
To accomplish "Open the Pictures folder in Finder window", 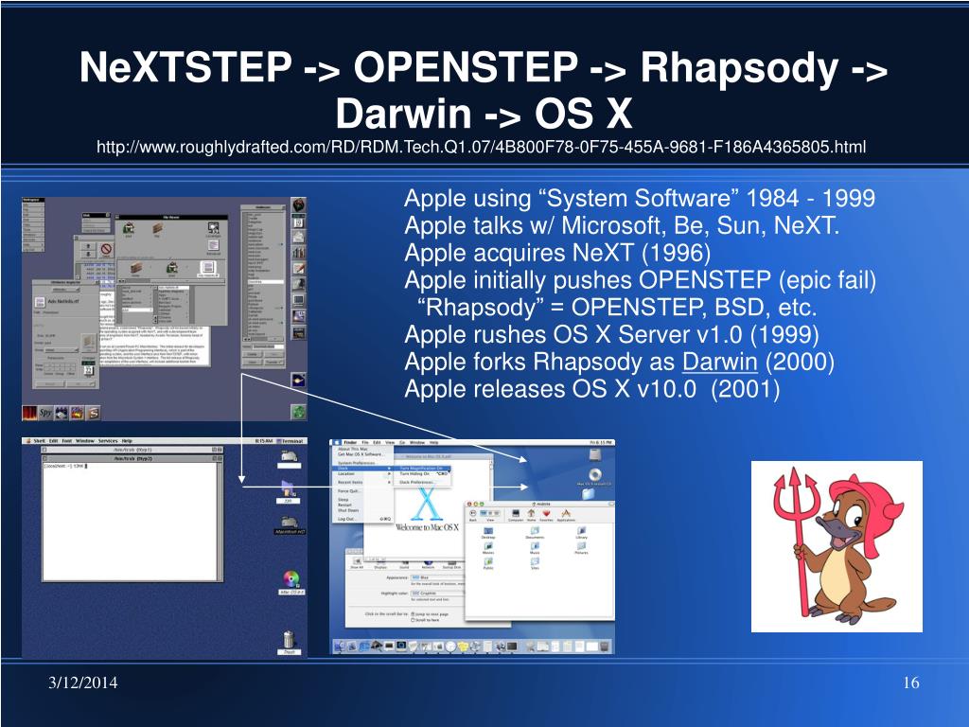I will click(x=582, y=548).
